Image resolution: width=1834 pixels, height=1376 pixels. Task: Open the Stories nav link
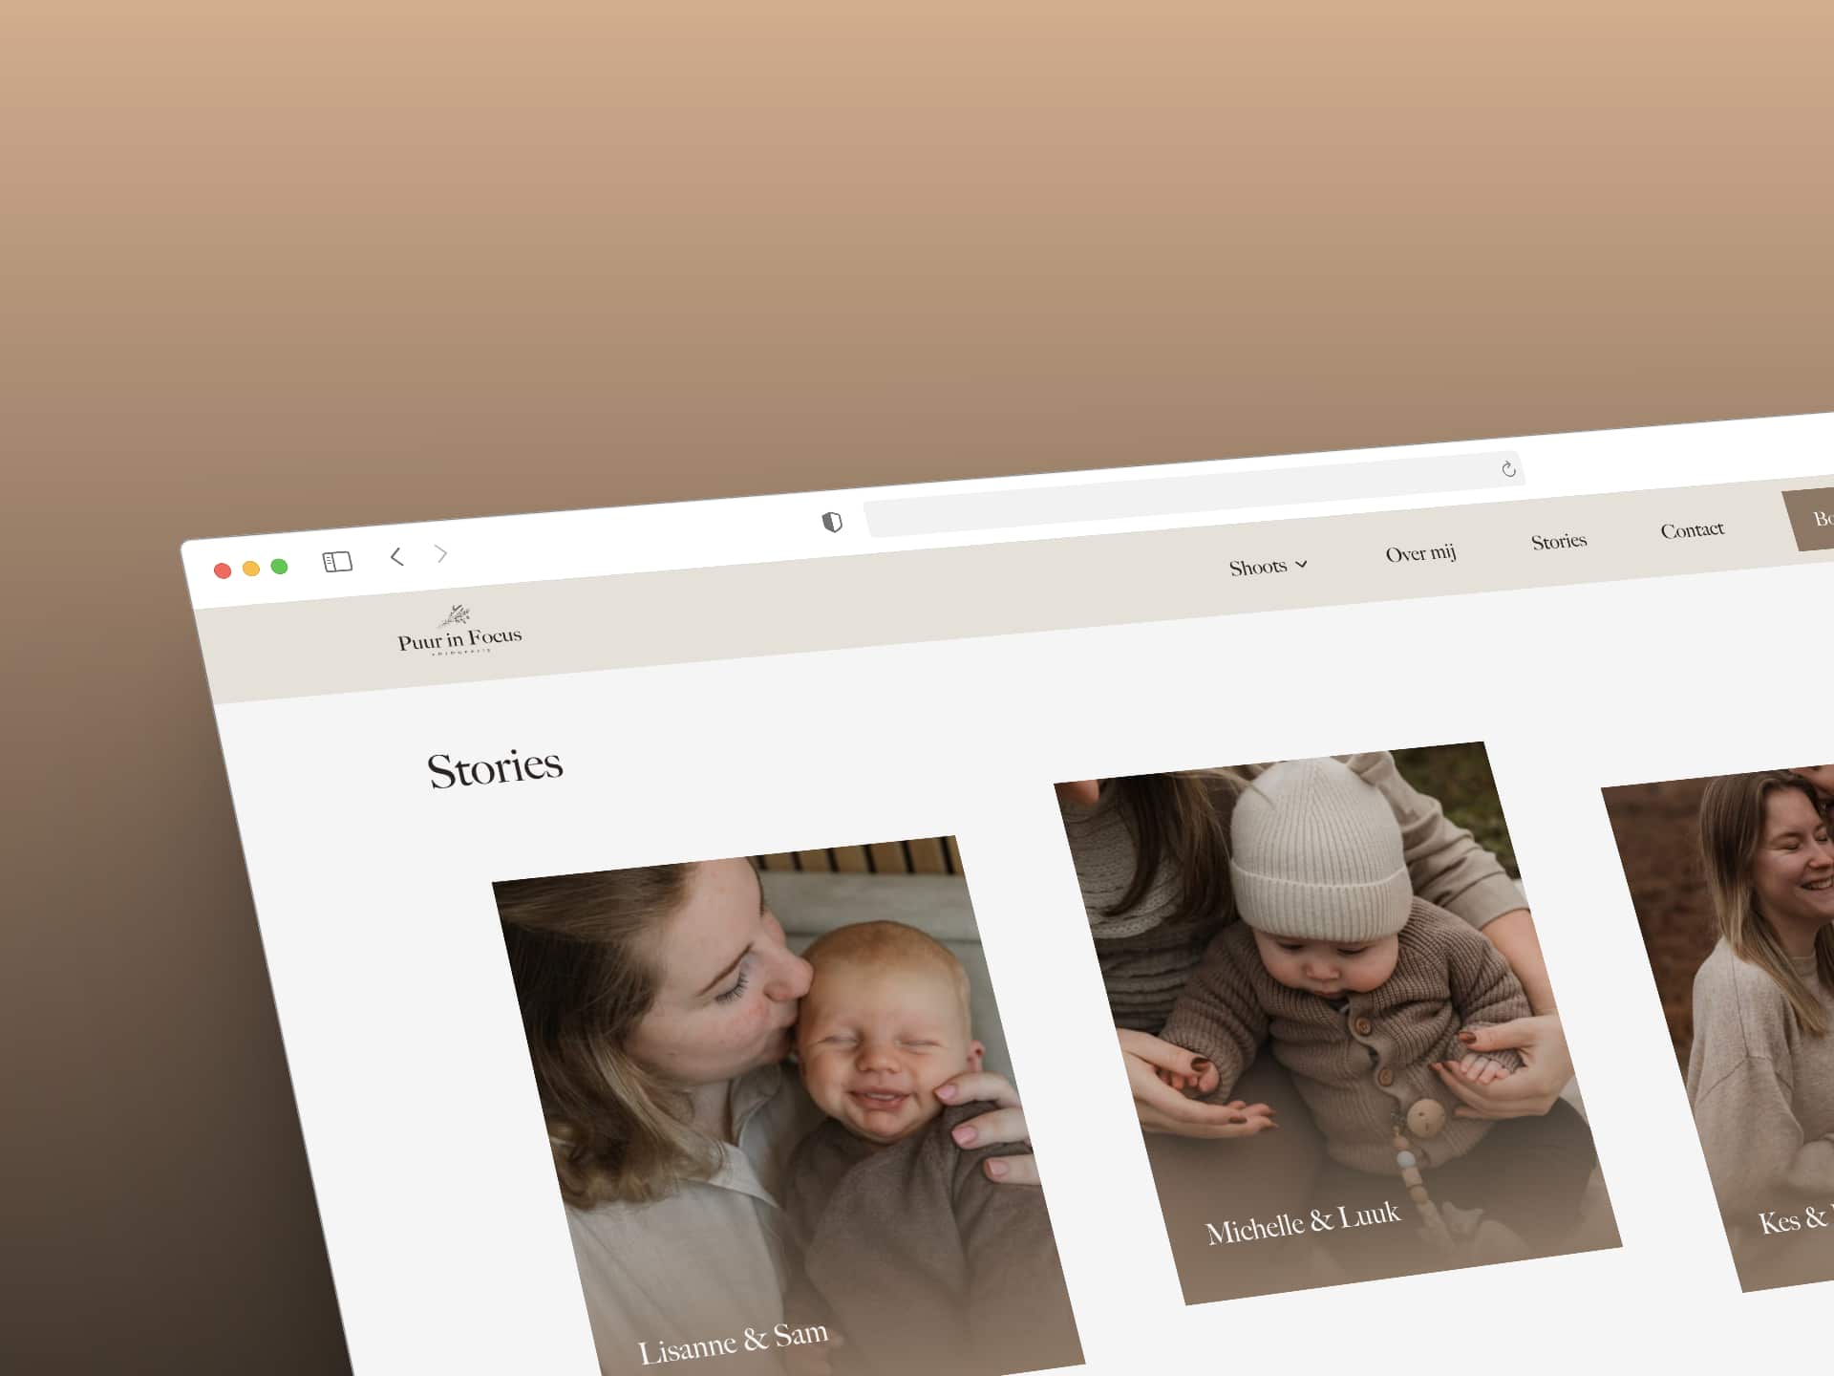tap(1559, 541)
